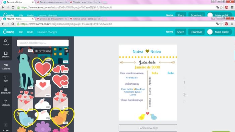Click the Download button
This screenshot has width=235, height=132.
(196, 32)
